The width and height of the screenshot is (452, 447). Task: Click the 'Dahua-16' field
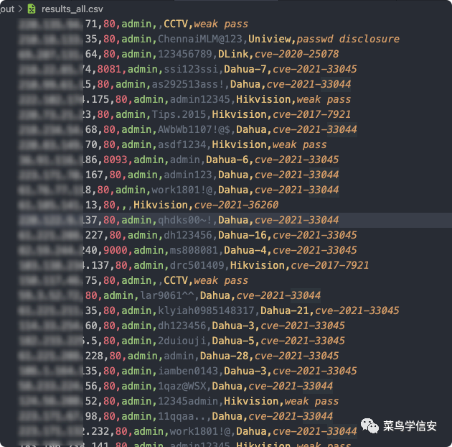[x=243, y=235]
